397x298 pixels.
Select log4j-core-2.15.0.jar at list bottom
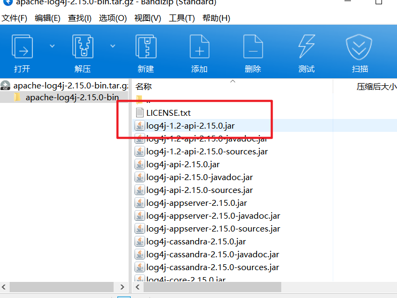[x=186, y=279]
